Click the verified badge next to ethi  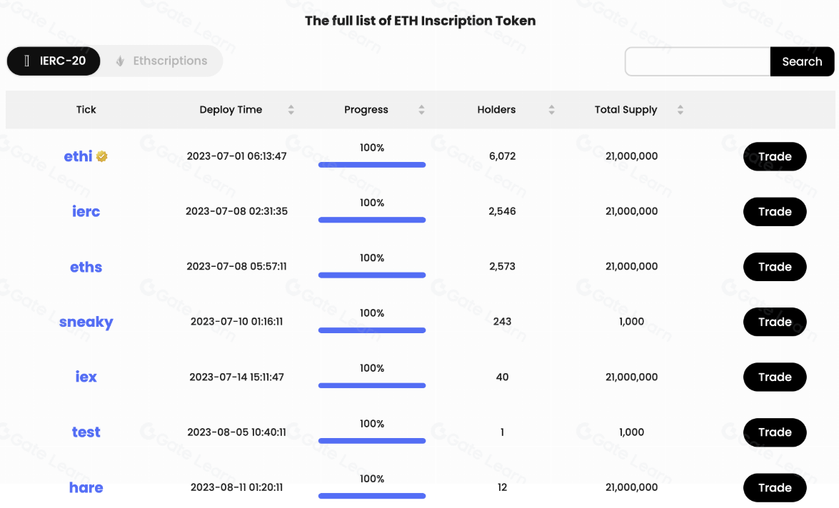[102, 156]
